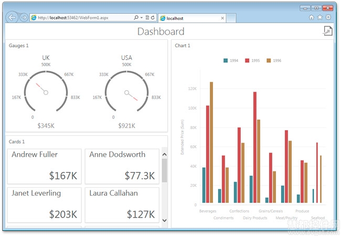Click the Dairy Products axis label

click(x=255, y=218)
